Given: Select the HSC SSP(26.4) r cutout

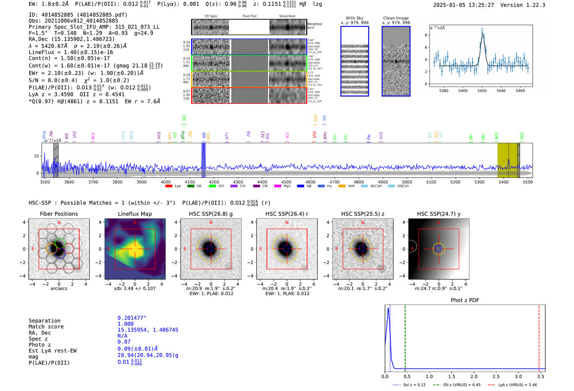Looking at the screenshot, I should [287, 249].
